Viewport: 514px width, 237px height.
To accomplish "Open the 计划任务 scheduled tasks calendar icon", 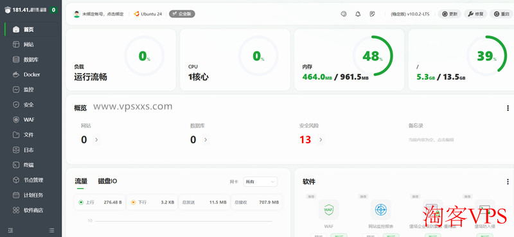I will [x=16, y=195].
